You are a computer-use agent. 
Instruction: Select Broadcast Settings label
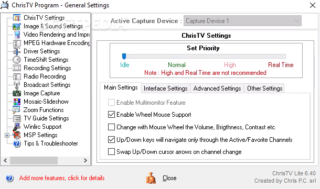pos(47,85)
